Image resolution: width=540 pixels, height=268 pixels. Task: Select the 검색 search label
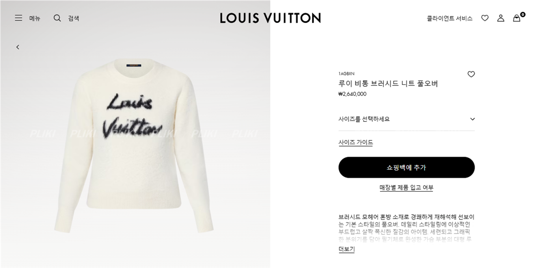point(73,18)
